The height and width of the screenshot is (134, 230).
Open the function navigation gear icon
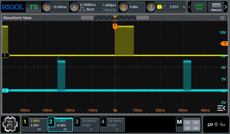(x=10, y=125)
